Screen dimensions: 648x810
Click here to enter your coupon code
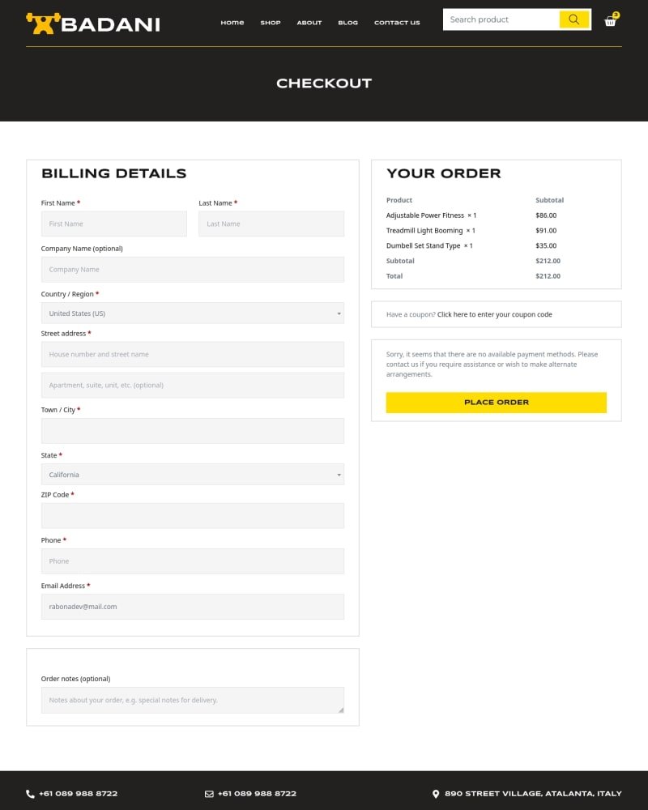494,314
